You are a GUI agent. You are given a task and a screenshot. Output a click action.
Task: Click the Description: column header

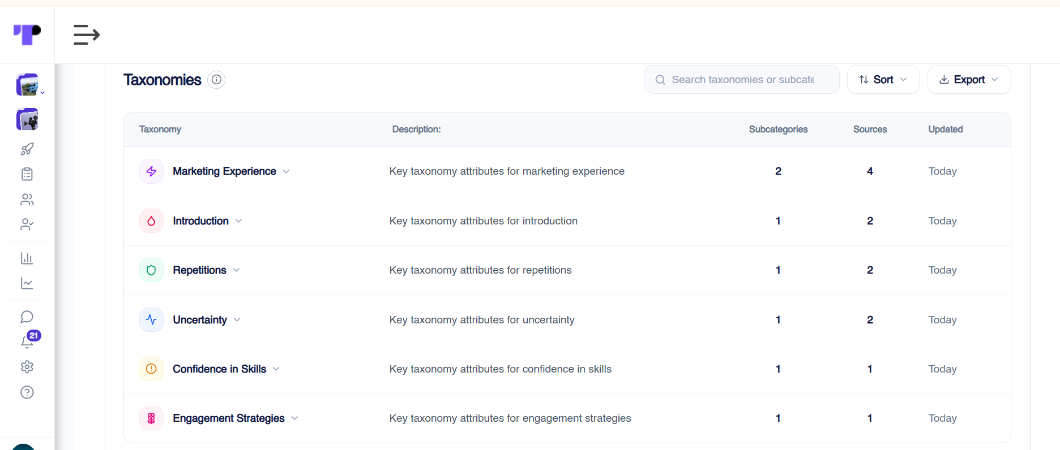click(x=416, y=129)
